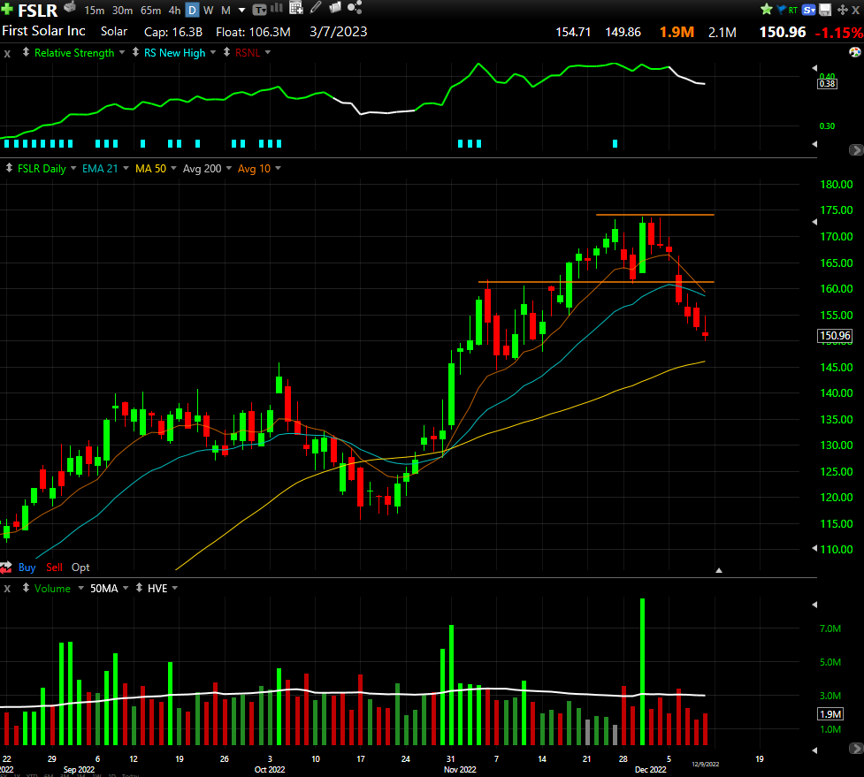Open the notes folder icon
This screenshot has width=864, height=777.
tap(334, 7)
